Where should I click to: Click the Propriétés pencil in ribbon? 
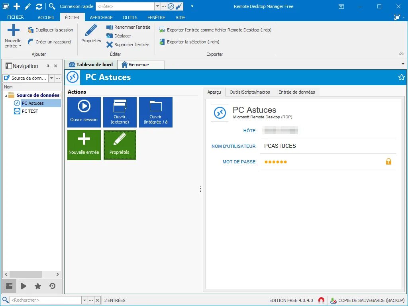(91, 33)
